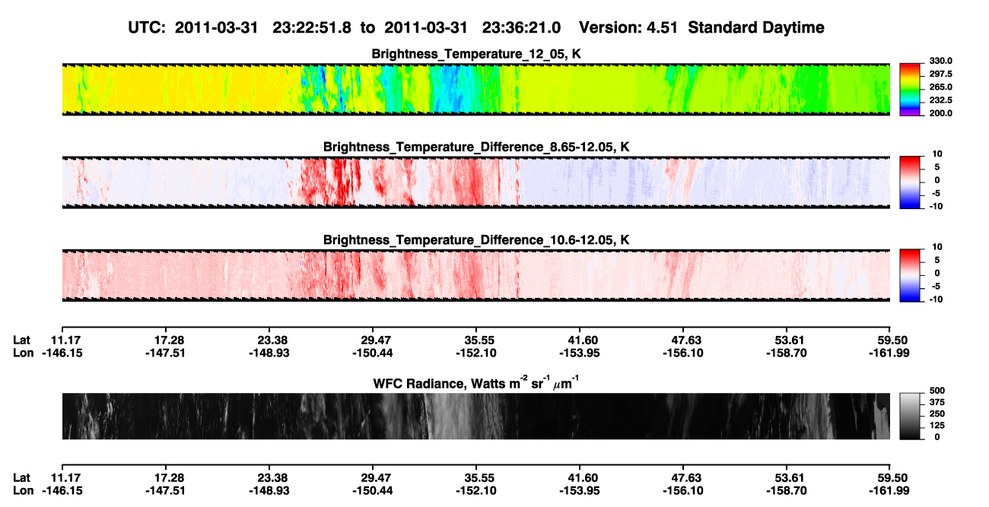This screenshot has height=507, width=989.
Task: Click the 35.55 latitude tick on the upper axis
Action: (x=476, y=341)
